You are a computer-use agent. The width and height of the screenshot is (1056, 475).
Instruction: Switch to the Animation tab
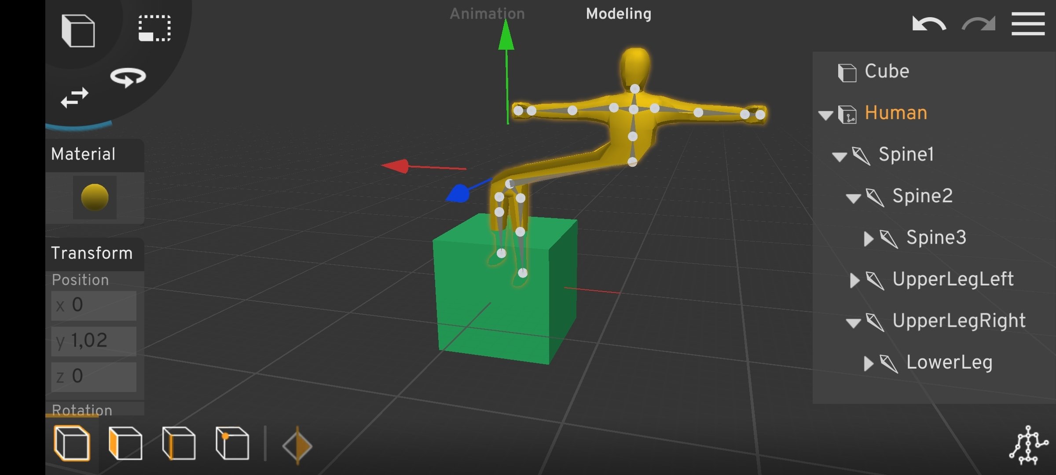tap(487, 14)
